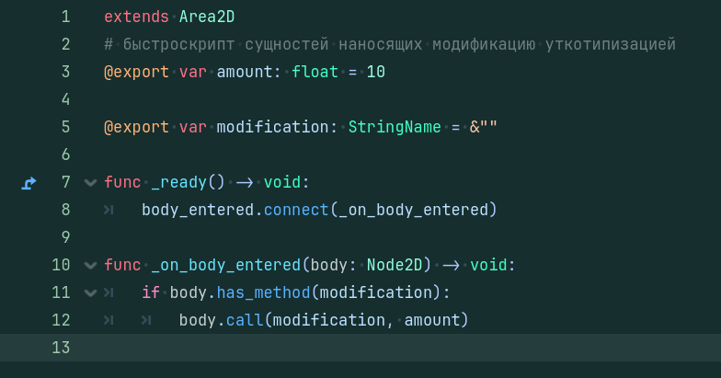Image resolution: width=721 pixels, height=378 pixels.
Task: Click the value 10 on line 3
Action: 375,72
